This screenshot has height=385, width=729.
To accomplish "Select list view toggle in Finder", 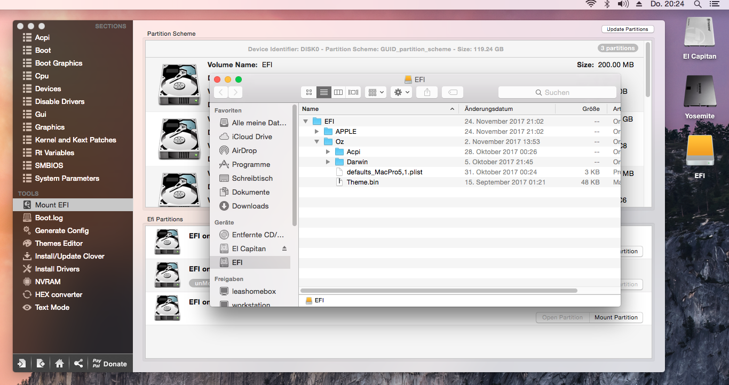I will [323, 92].
